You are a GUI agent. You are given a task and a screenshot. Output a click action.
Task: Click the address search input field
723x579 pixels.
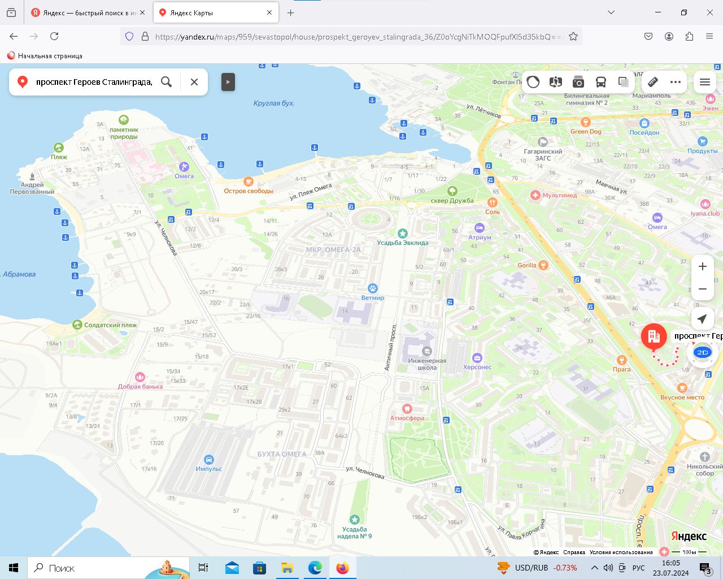tap(93, 82)
